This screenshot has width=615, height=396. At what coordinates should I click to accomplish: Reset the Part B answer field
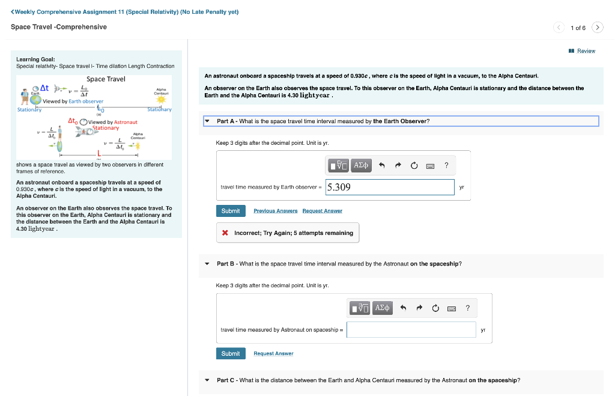[435, 308]
